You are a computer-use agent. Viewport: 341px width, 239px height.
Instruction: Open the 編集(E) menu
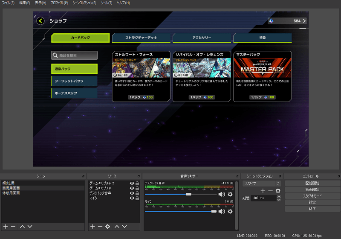pyautogui.click(x=25, y=3)
